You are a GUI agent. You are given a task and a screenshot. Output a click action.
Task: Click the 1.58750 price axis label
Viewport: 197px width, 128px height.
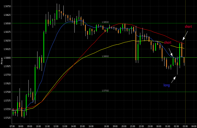tap(7, 6)
